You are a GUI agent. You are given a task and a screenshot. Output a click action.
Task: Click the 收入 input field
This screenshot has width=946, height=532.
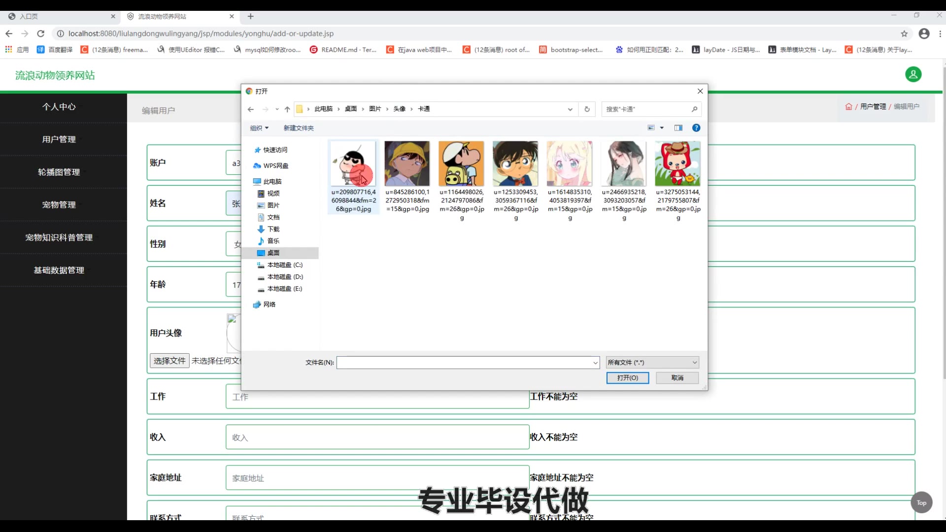(x=377, y=437)
